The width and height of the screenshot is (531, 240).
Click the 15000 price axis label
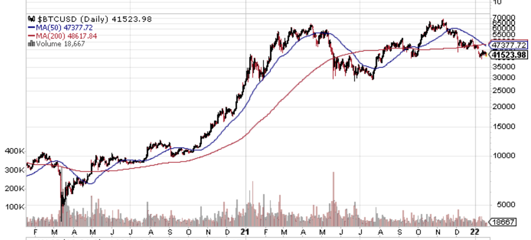pyautogui.click(x=504, y=127)
